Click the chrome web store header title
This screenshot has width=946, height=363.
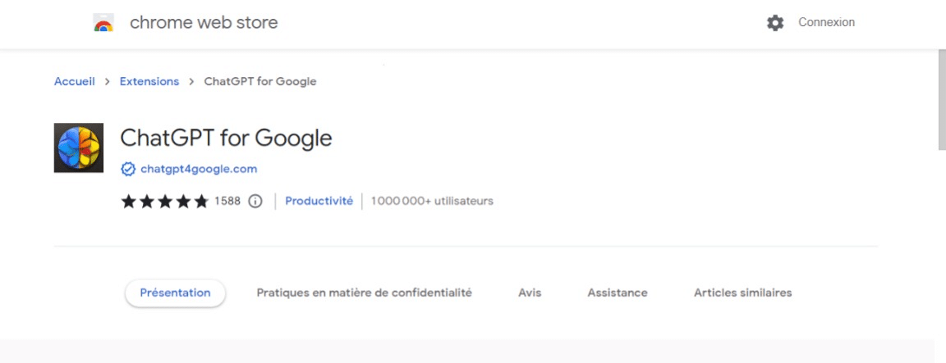(204, 23)
